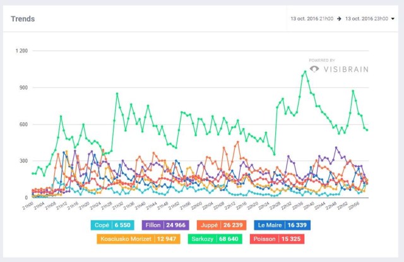Select the end date 13 oct. 2016 23h00
The height and width of the screenshot is (262, 404).
pos(365,19)
